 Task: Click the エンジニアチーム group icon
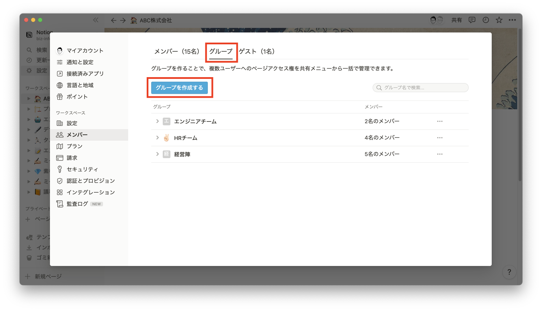167,121
